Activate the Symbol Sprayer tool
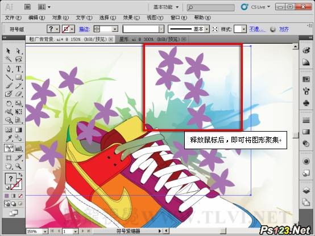 coord(9,148)
